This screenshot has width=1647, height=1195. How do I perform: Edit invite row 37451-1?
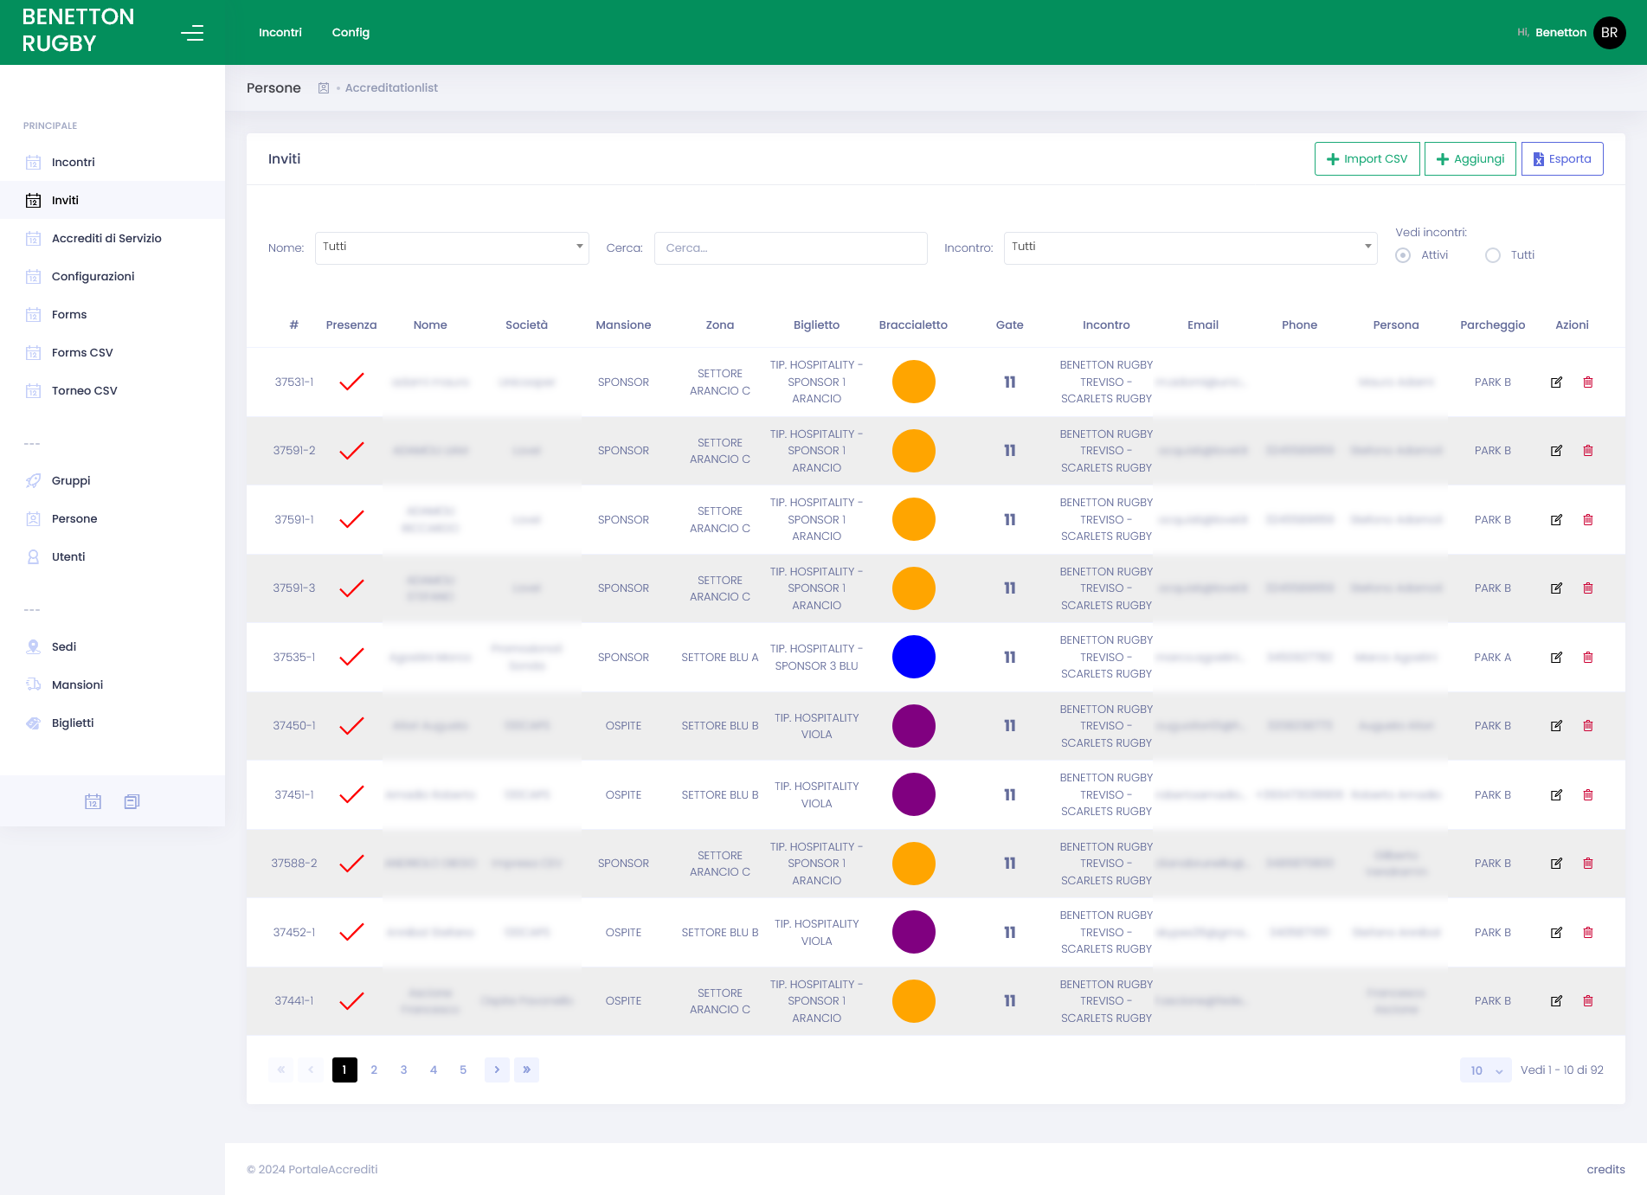[x=1556, y=795]
